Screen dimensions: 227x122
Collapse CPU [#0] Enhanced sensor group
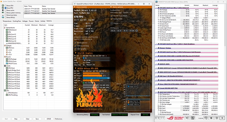[x=156, y=8]
